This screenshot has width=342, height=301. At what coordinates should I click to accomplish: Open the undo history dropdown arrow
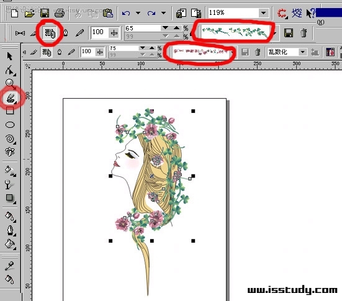[138, 13]
